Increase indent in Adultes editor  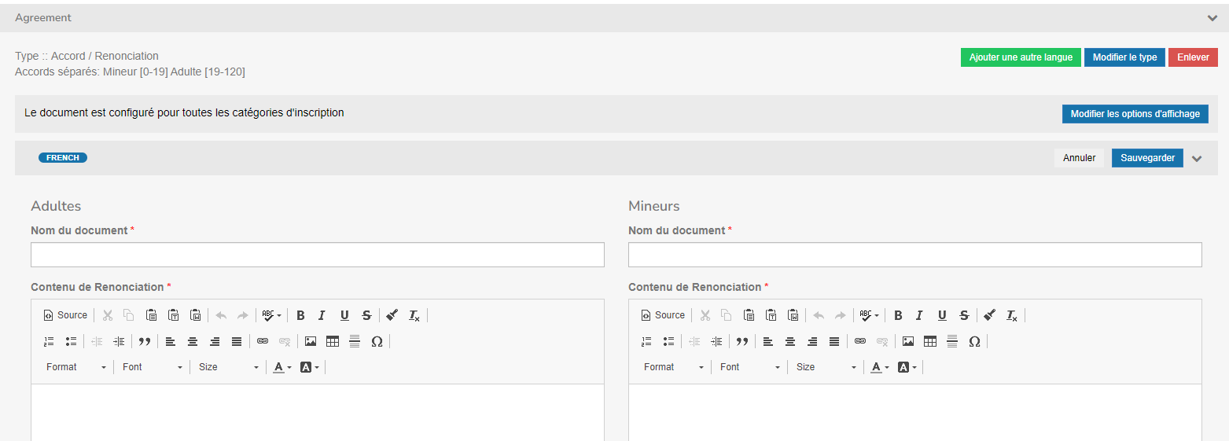click(119, 341)
